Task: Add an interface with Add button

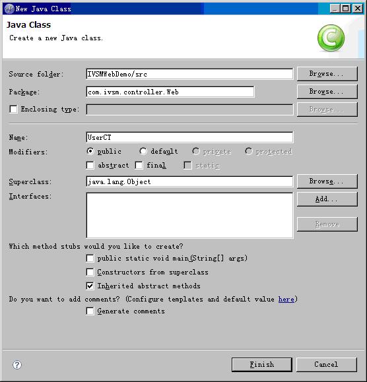Action: coord(327,199)
